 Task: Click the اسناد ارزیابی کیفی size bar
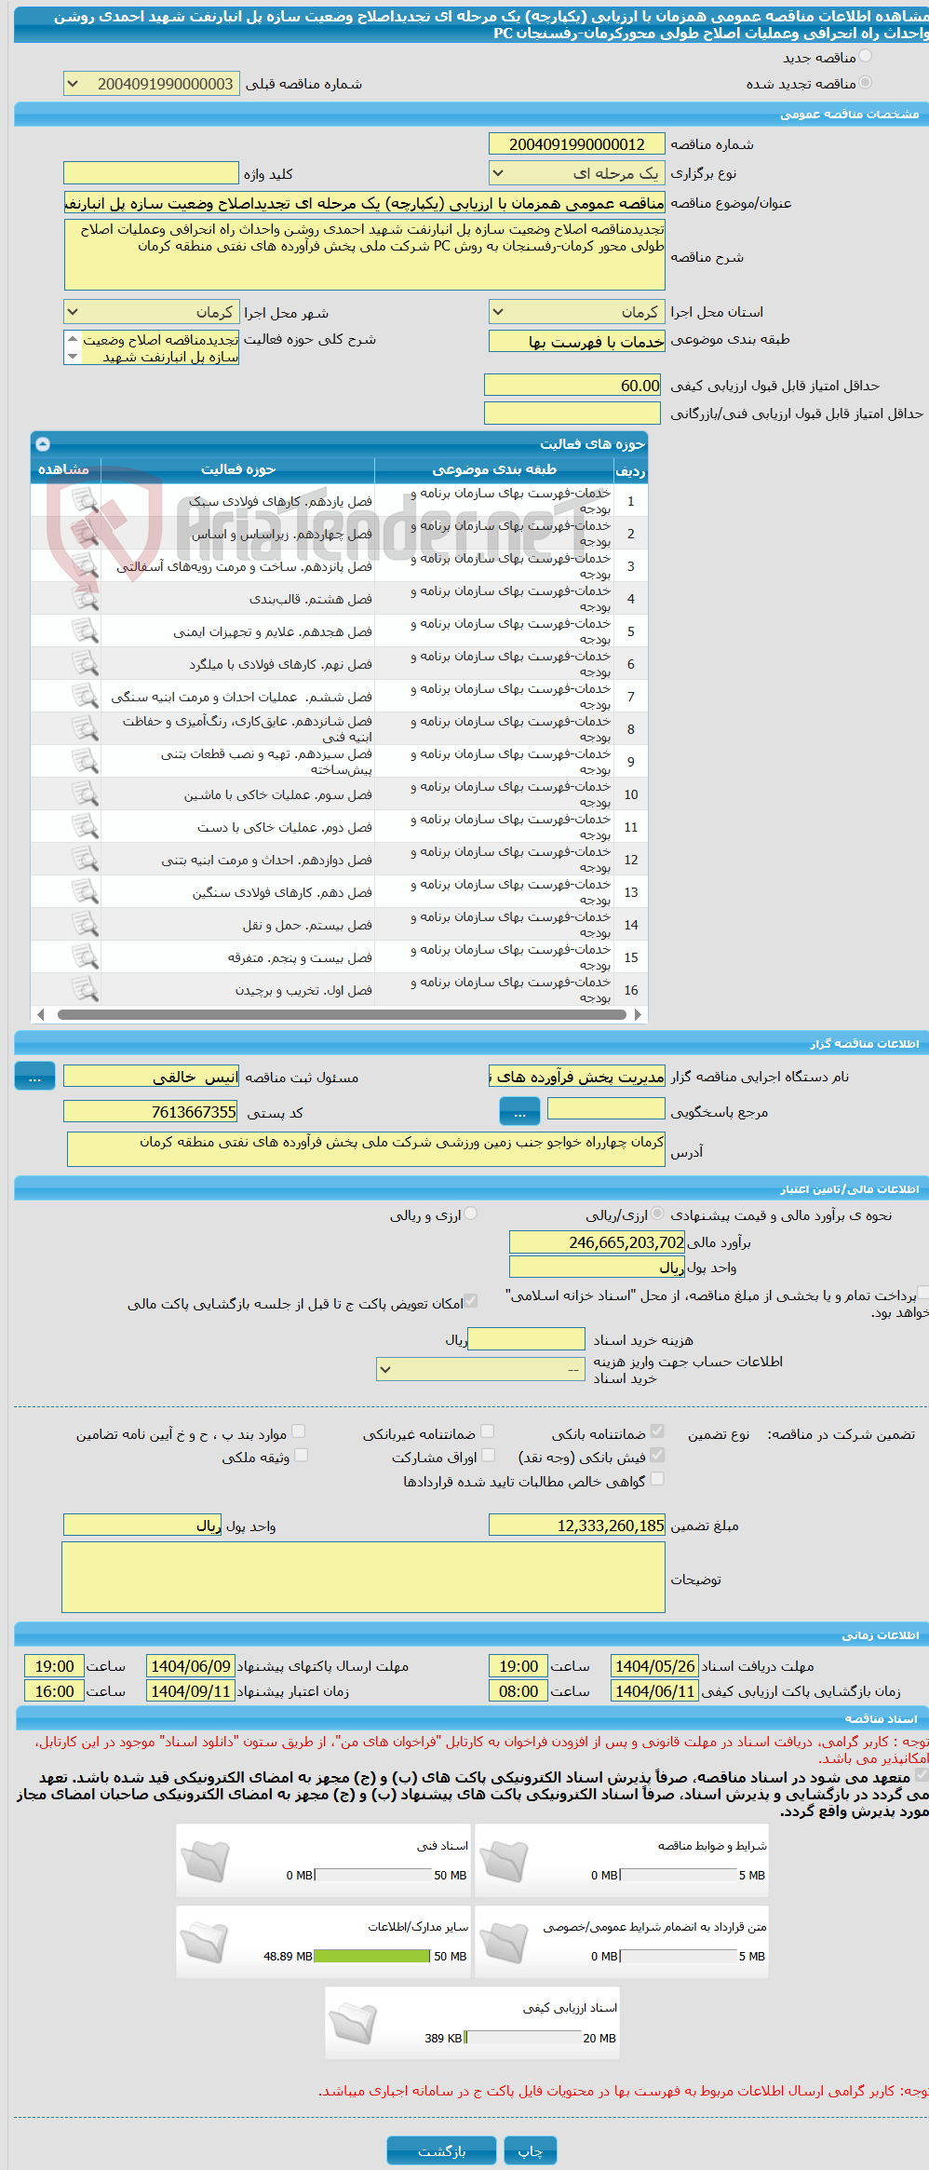(523, 2038)
